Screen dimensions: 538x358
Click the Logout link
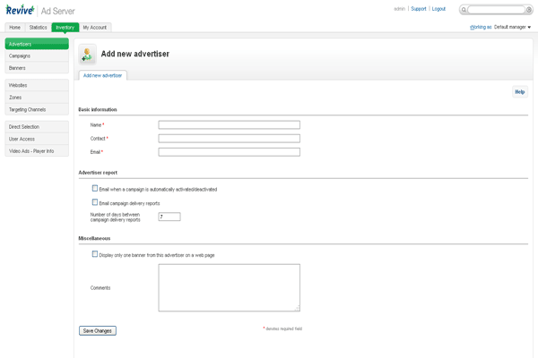(438, 9)
